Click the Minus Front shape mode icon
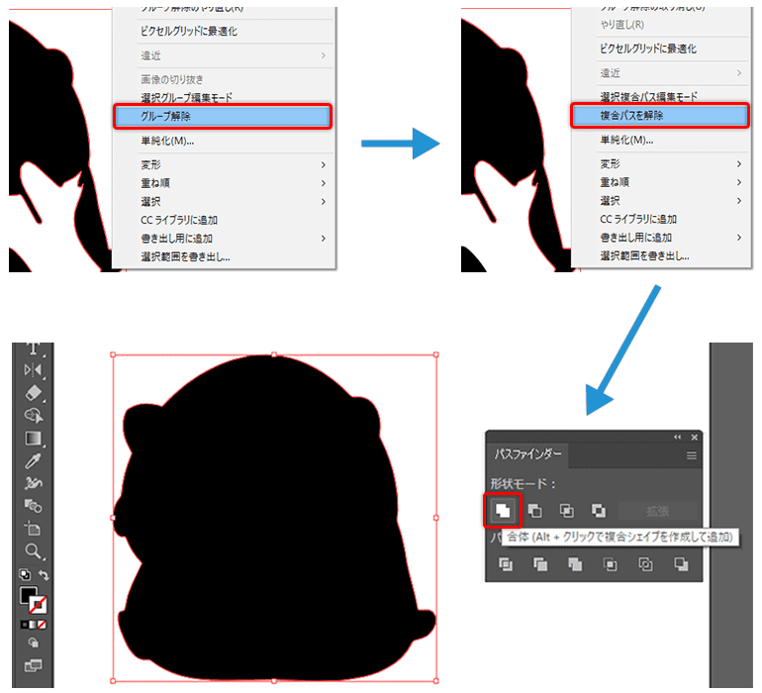 pos(534,511)
